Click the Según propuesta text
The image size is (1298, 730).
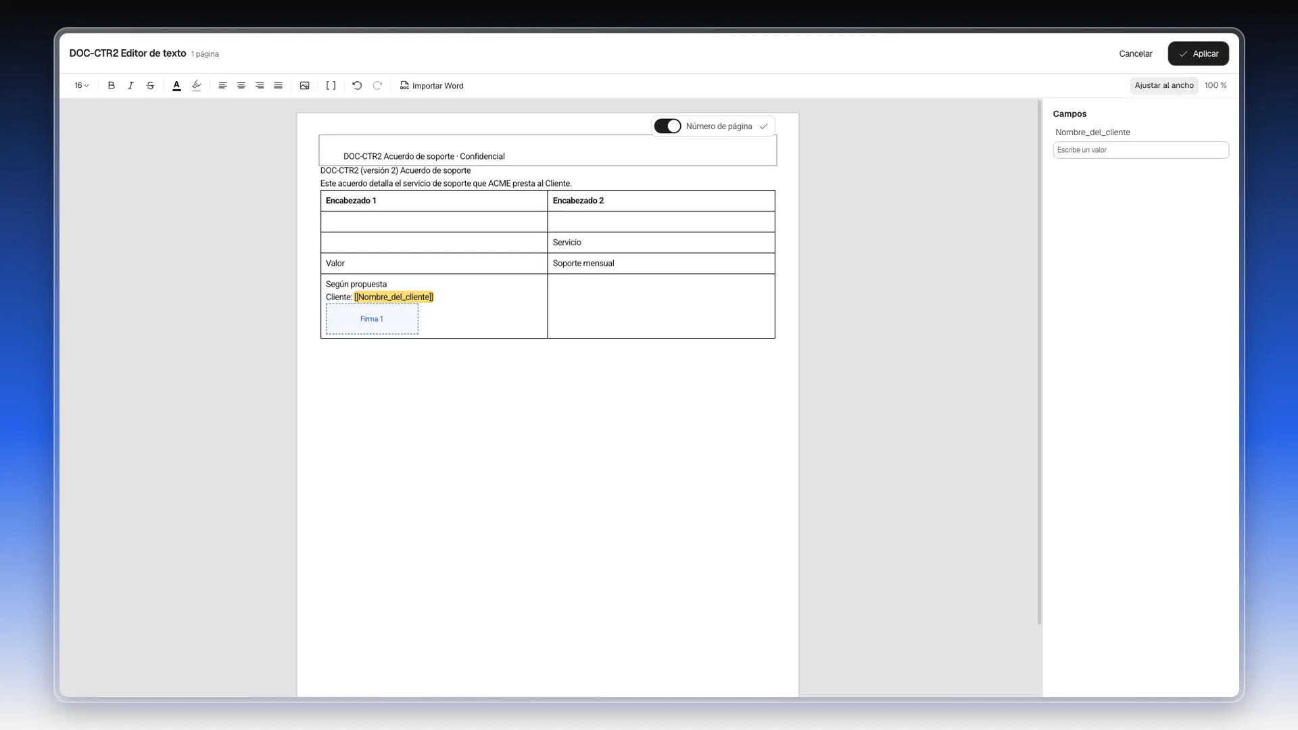click(x=356, y=284)
